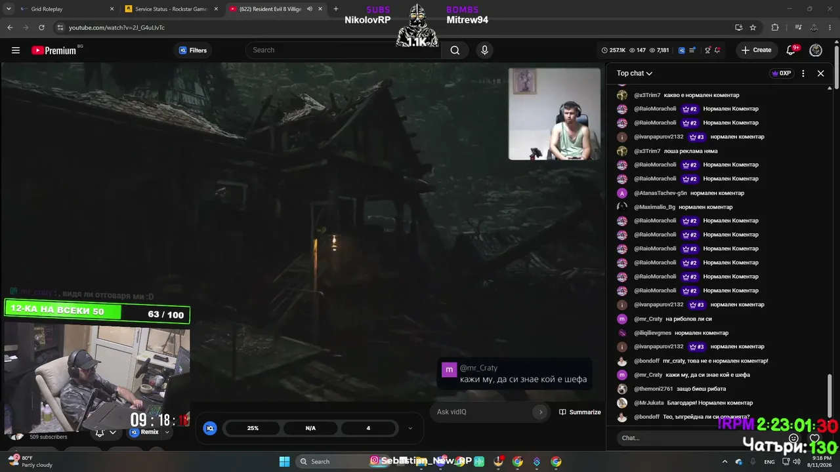Click username @MrJukata in chat
The height and width of the screenshot is (472, 840).
click(x=649, y=403)
